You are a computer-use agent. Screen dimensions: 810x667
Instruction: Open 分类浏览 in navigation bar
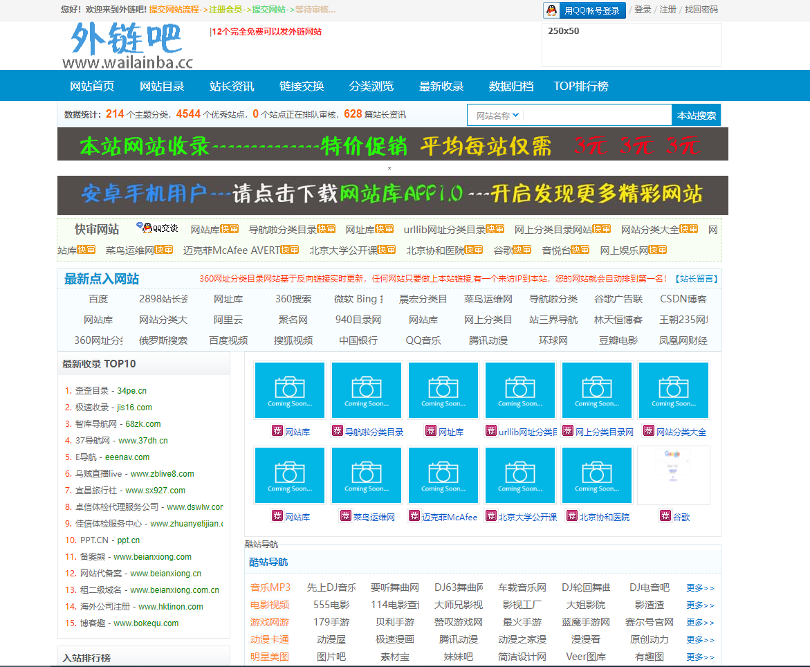(371, 86)
